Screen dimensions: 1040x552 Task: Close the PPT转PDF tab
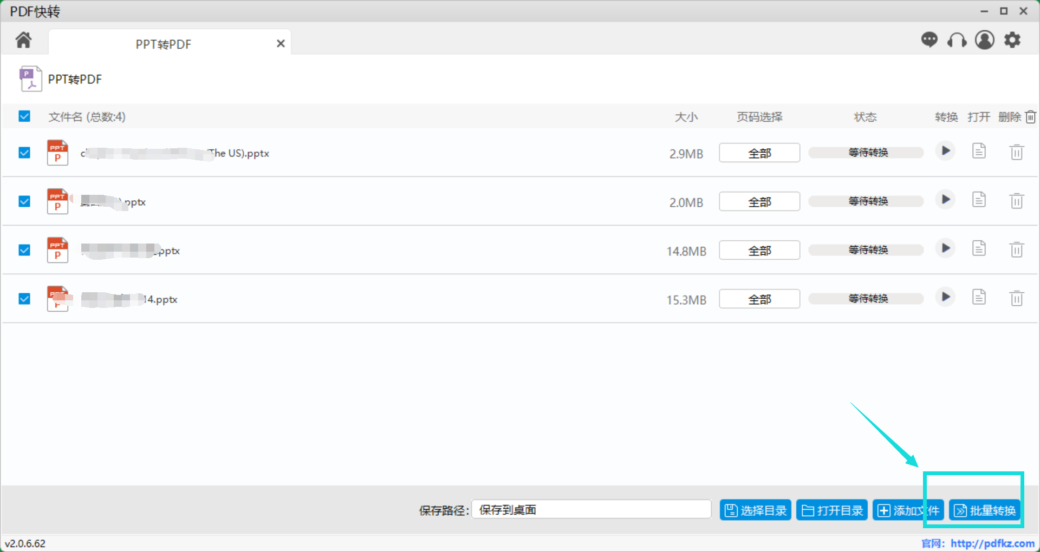281,44
